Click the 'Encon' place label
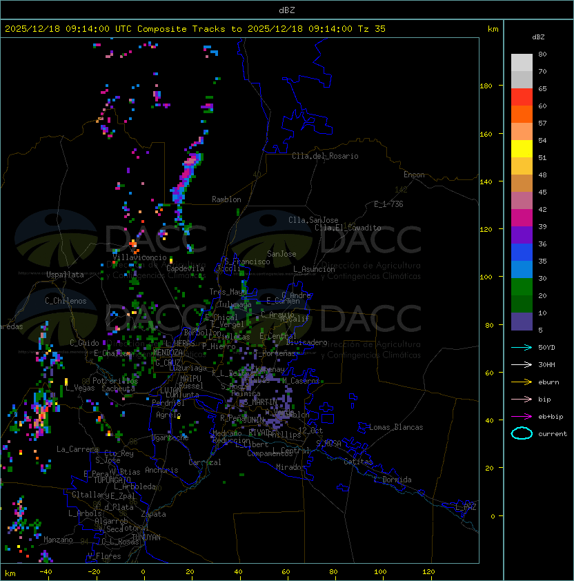574x581 pixels. pyautogui.click(x=414, y=175)
